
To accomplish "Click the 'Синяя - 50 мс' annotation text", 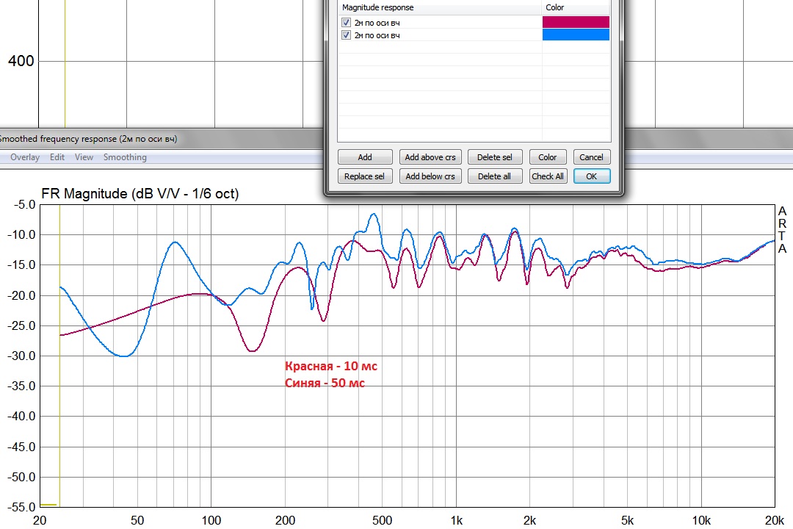I will [325, 383].
